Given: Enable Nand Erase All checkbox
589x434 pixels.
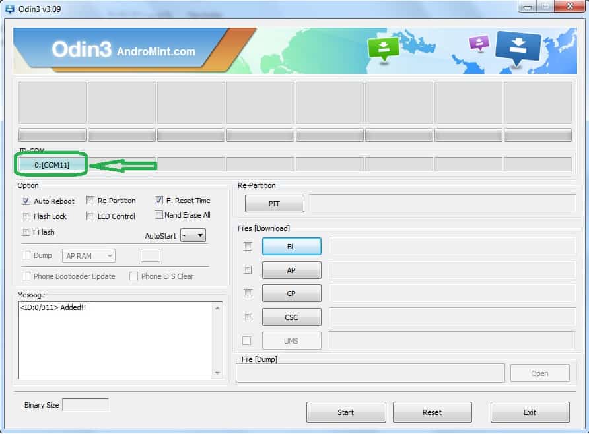Looking at the screenshot, I should pos(158,215).
